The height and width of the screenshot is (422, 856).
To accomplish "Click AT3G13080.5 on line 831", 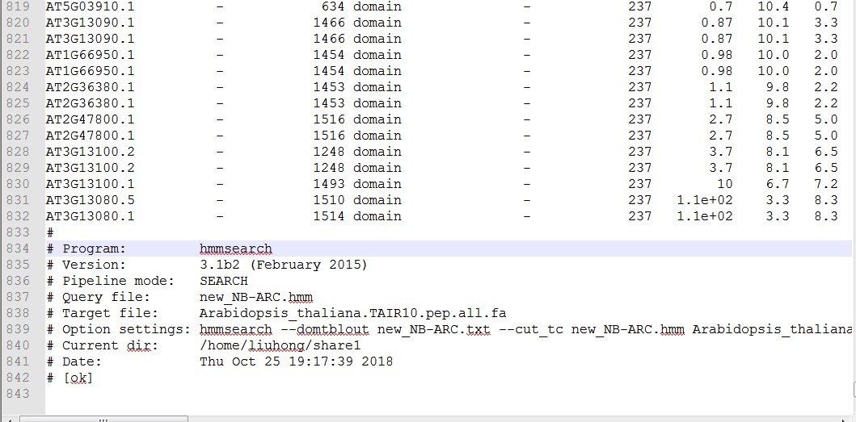I will click(x=90, y=200).
